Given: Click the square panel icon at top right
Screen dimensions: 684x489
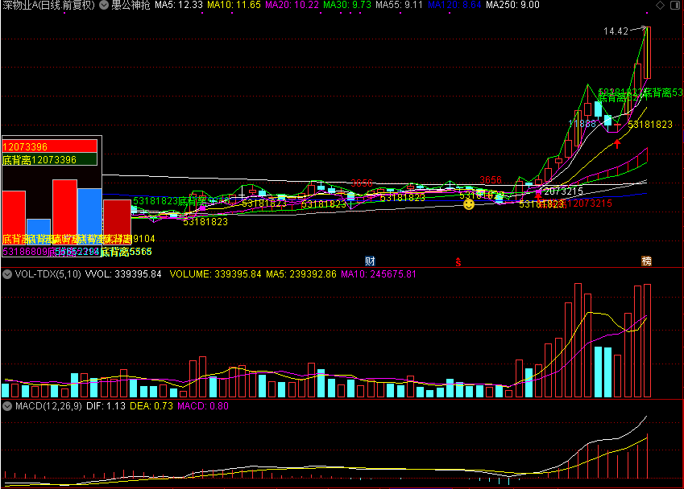Looking at the screenshot, I should (x=675, y=5).
